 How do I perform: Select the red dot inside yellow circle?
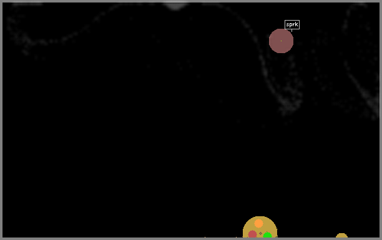coord(252,234)
